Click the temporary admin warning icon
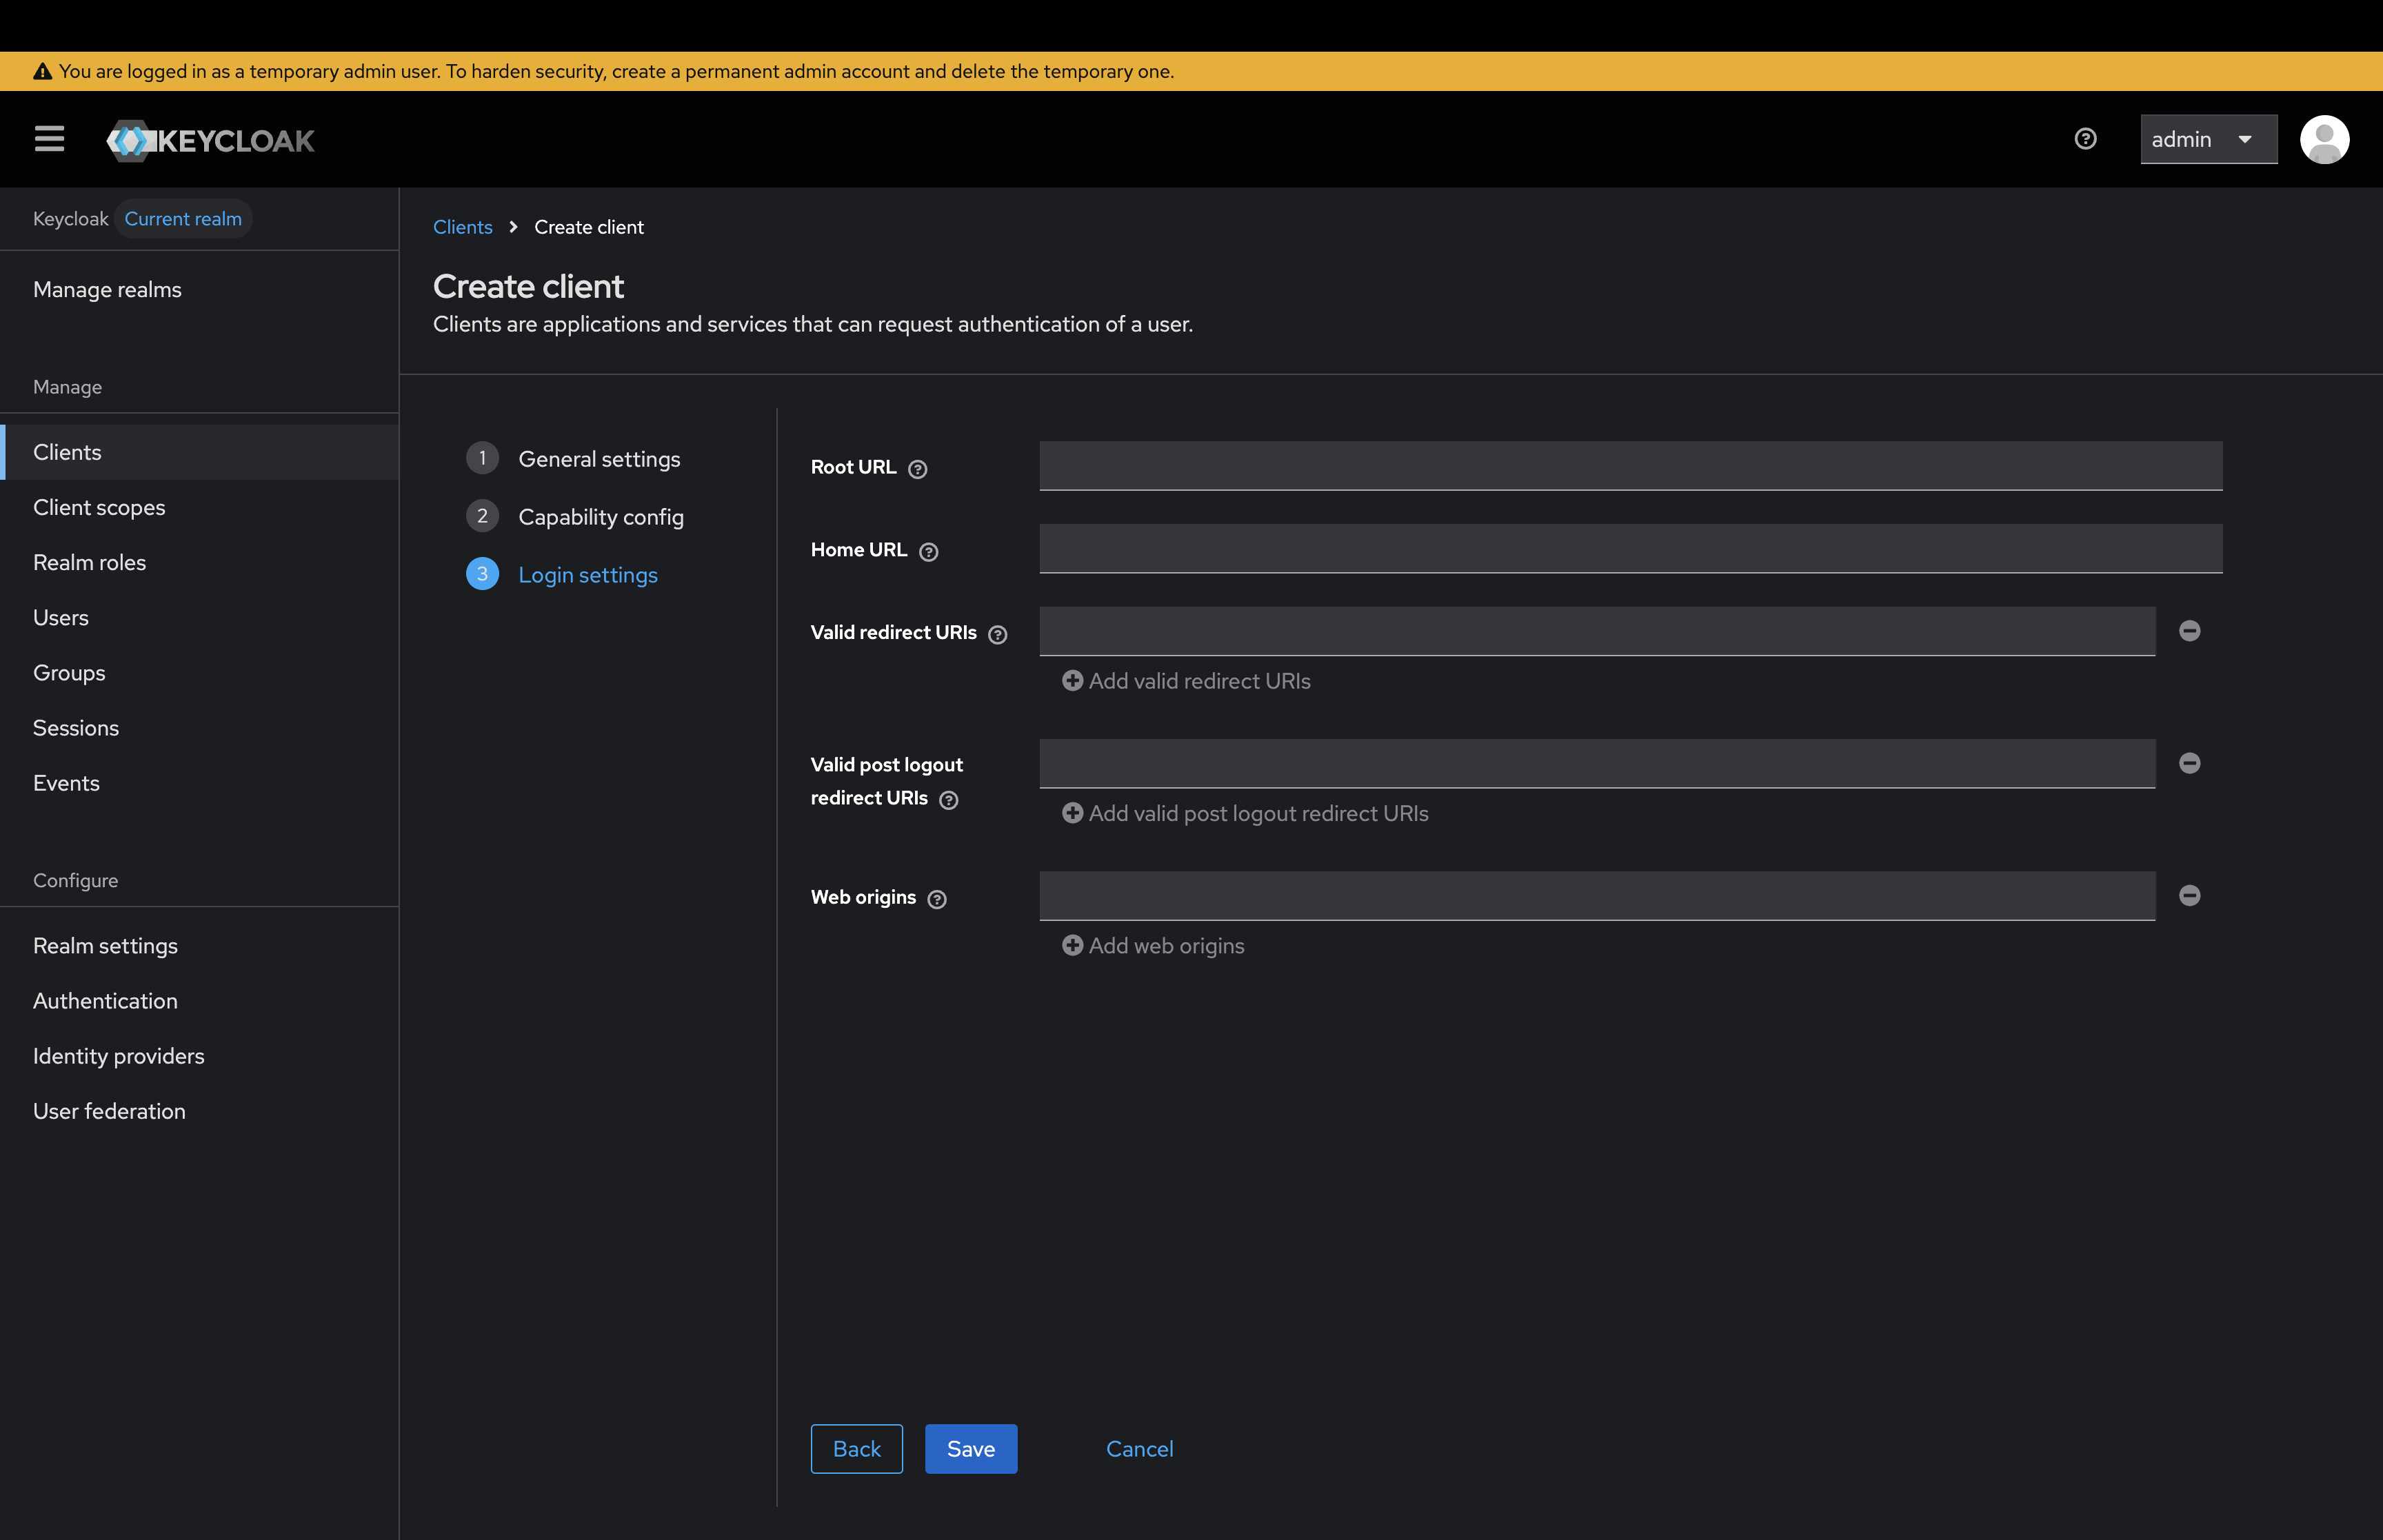2383x1540 pixels. point(42,72)
